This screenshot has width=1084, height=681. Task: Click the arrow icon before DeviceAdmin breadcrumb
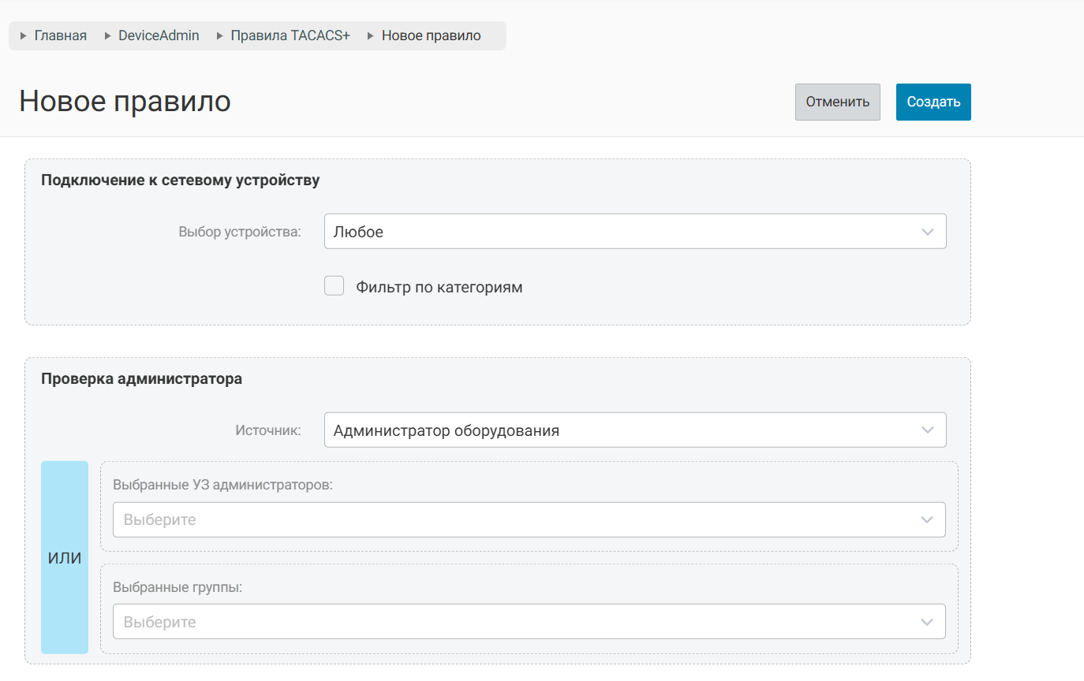[107, 36]
